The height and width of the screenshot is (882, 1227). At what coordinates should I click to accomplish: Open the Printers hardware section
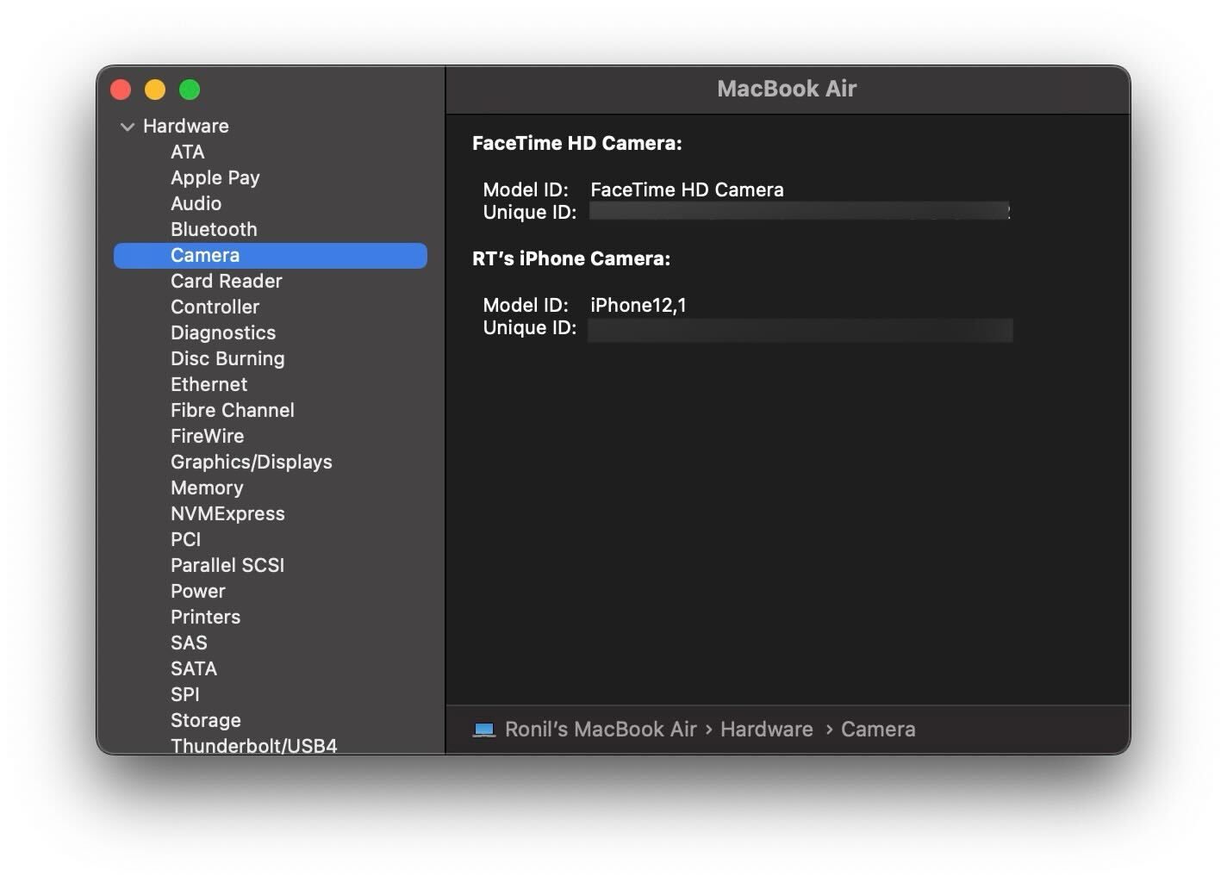(205, 617)
